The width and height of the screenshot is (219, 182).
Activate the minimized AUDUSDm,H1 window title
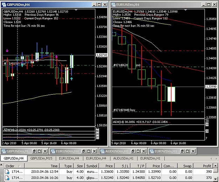pos(117,151)
